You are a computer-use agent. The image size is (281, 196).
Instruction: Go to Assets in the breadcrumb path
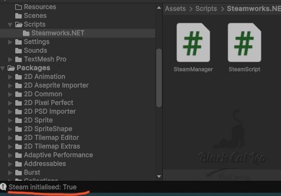pyautogui.click(x=175, y=9)
